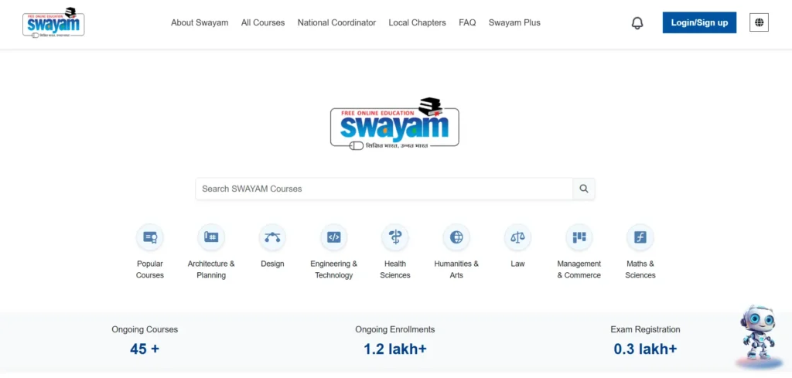
Task: Click the Ongoing Courses heading
Action: (x=145, y=329)
